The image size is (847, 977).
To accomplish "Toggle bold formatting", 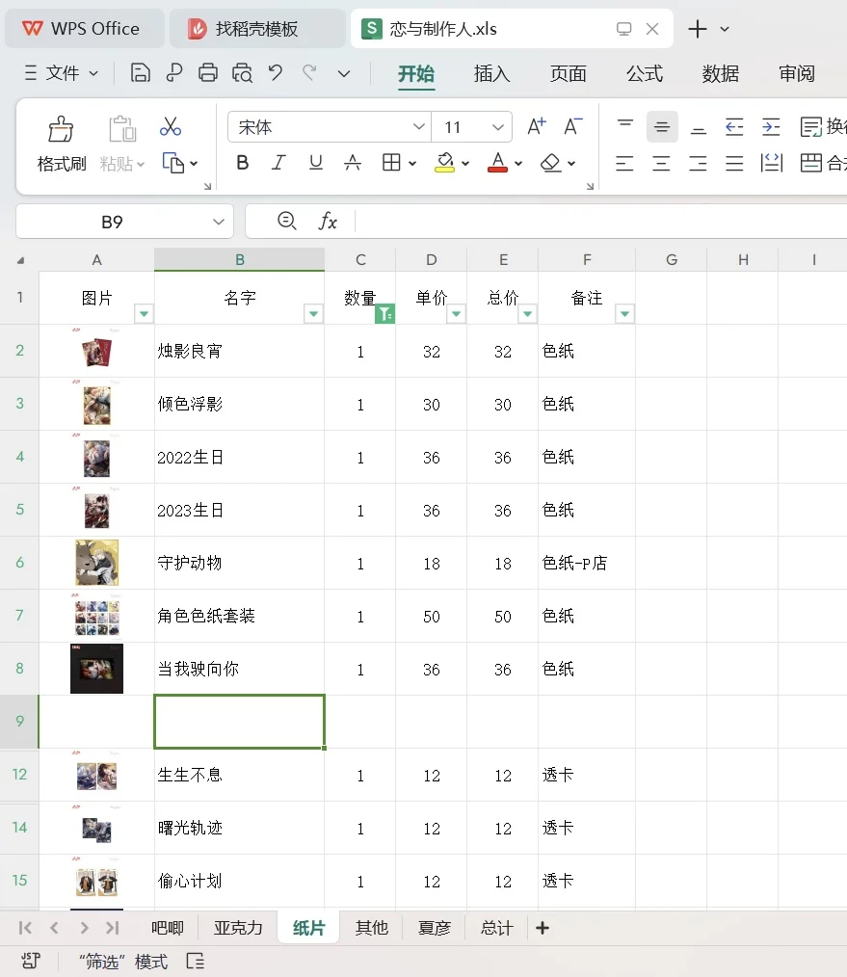I will click(x=242, y=163).
